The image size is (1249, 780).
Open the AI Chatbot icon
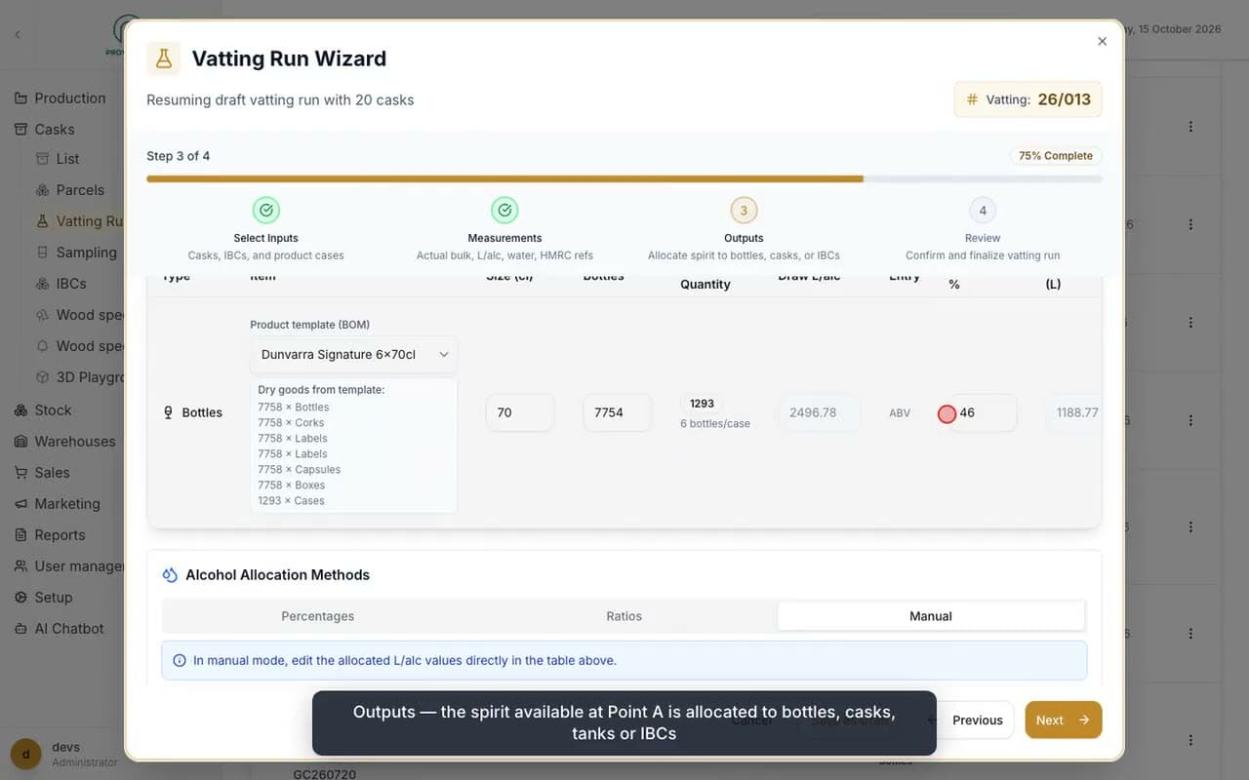click(x=20, y=629)
